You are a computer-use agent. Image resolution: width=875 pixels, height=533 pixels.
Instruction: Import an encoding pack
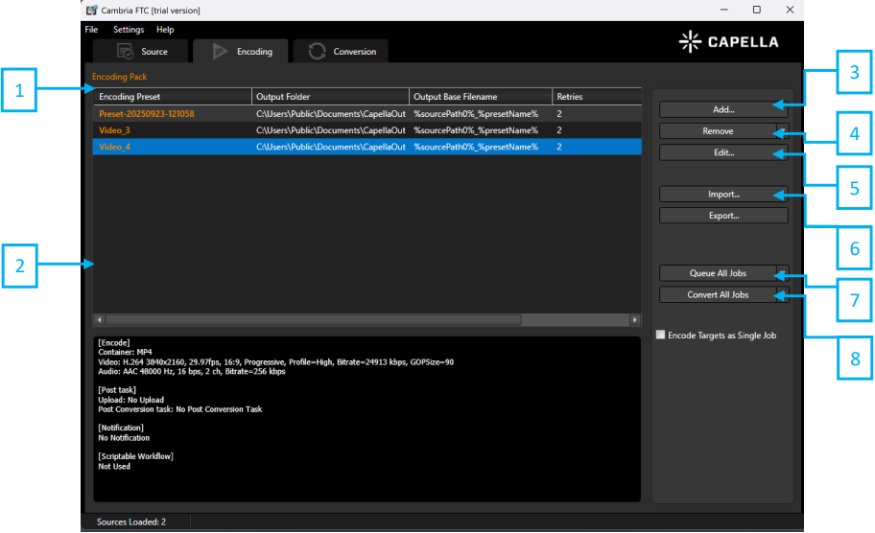pyautogui.click(x=723, y=194)
